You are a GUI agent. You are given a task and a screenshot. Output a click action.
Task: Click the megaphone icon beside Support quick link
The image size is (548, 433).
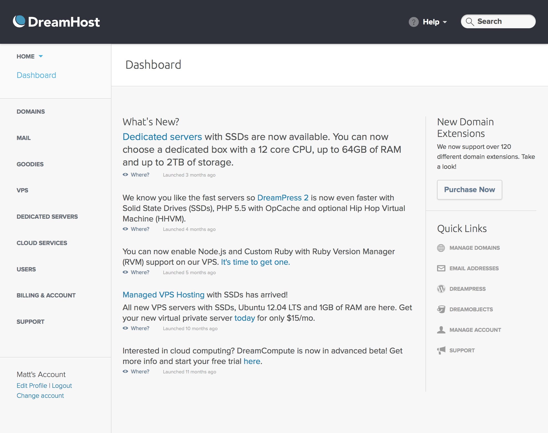coord(441,350)
